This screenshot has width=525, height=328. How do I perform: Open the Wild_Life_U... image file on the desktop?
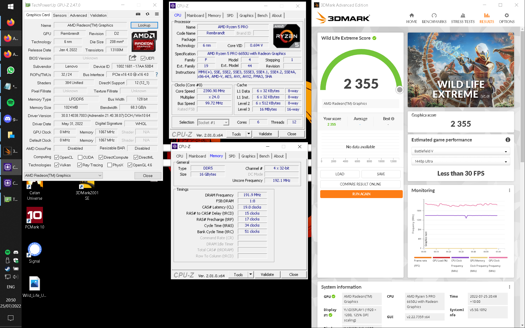35,287
